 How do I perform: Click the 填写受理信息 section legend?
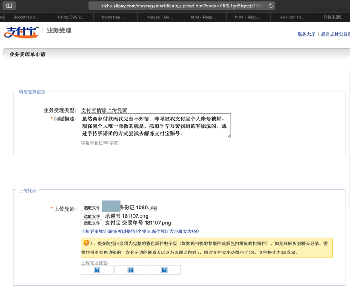tap(32, 92)
